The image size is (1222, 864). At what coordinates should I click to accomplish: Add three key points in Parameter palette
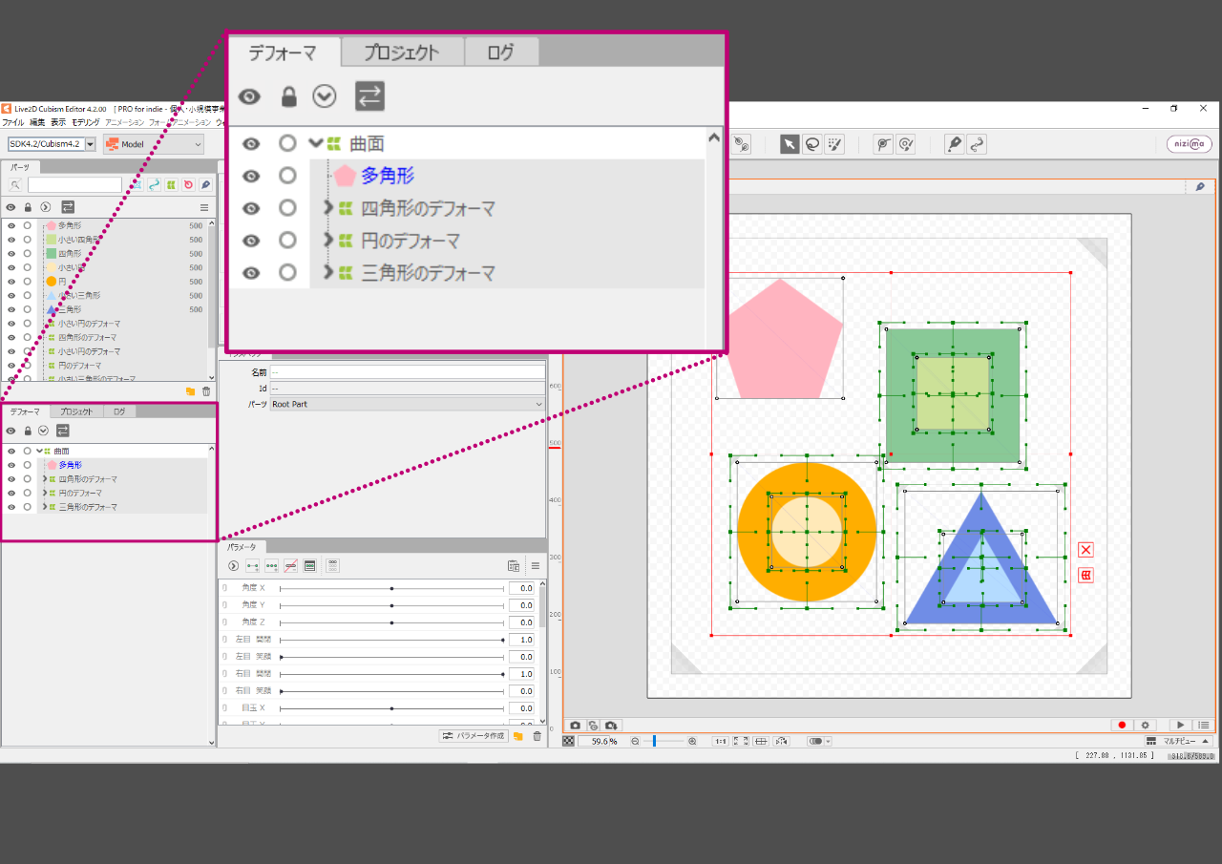(272, 566)
